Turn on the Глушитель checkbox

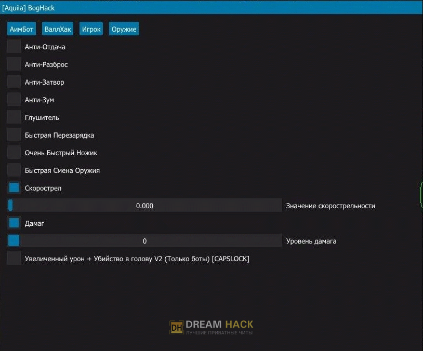14,117
